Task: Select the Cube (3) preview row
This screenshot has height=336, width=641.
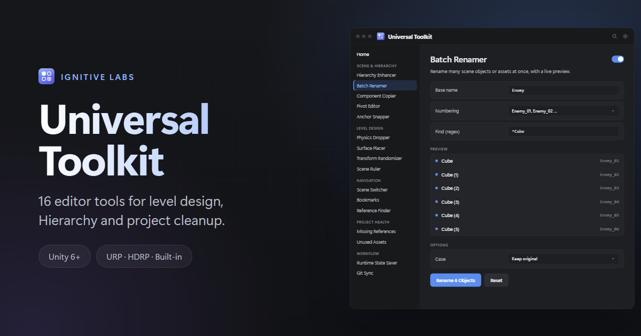Action: tap(527, 202)
